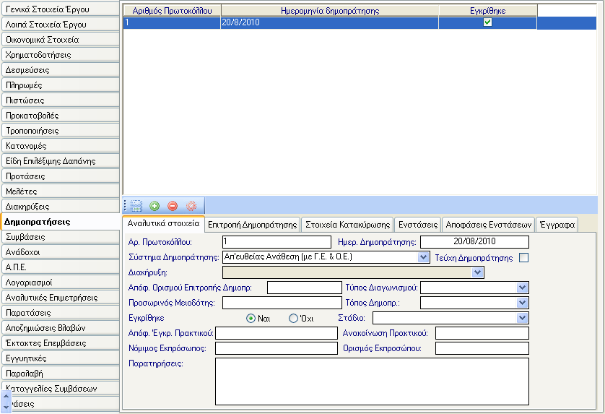Viewport: 605px width, 414px height.
Task: Click the Ανακοίνωση Πρακτικού field
Action: tap(482, 333)
